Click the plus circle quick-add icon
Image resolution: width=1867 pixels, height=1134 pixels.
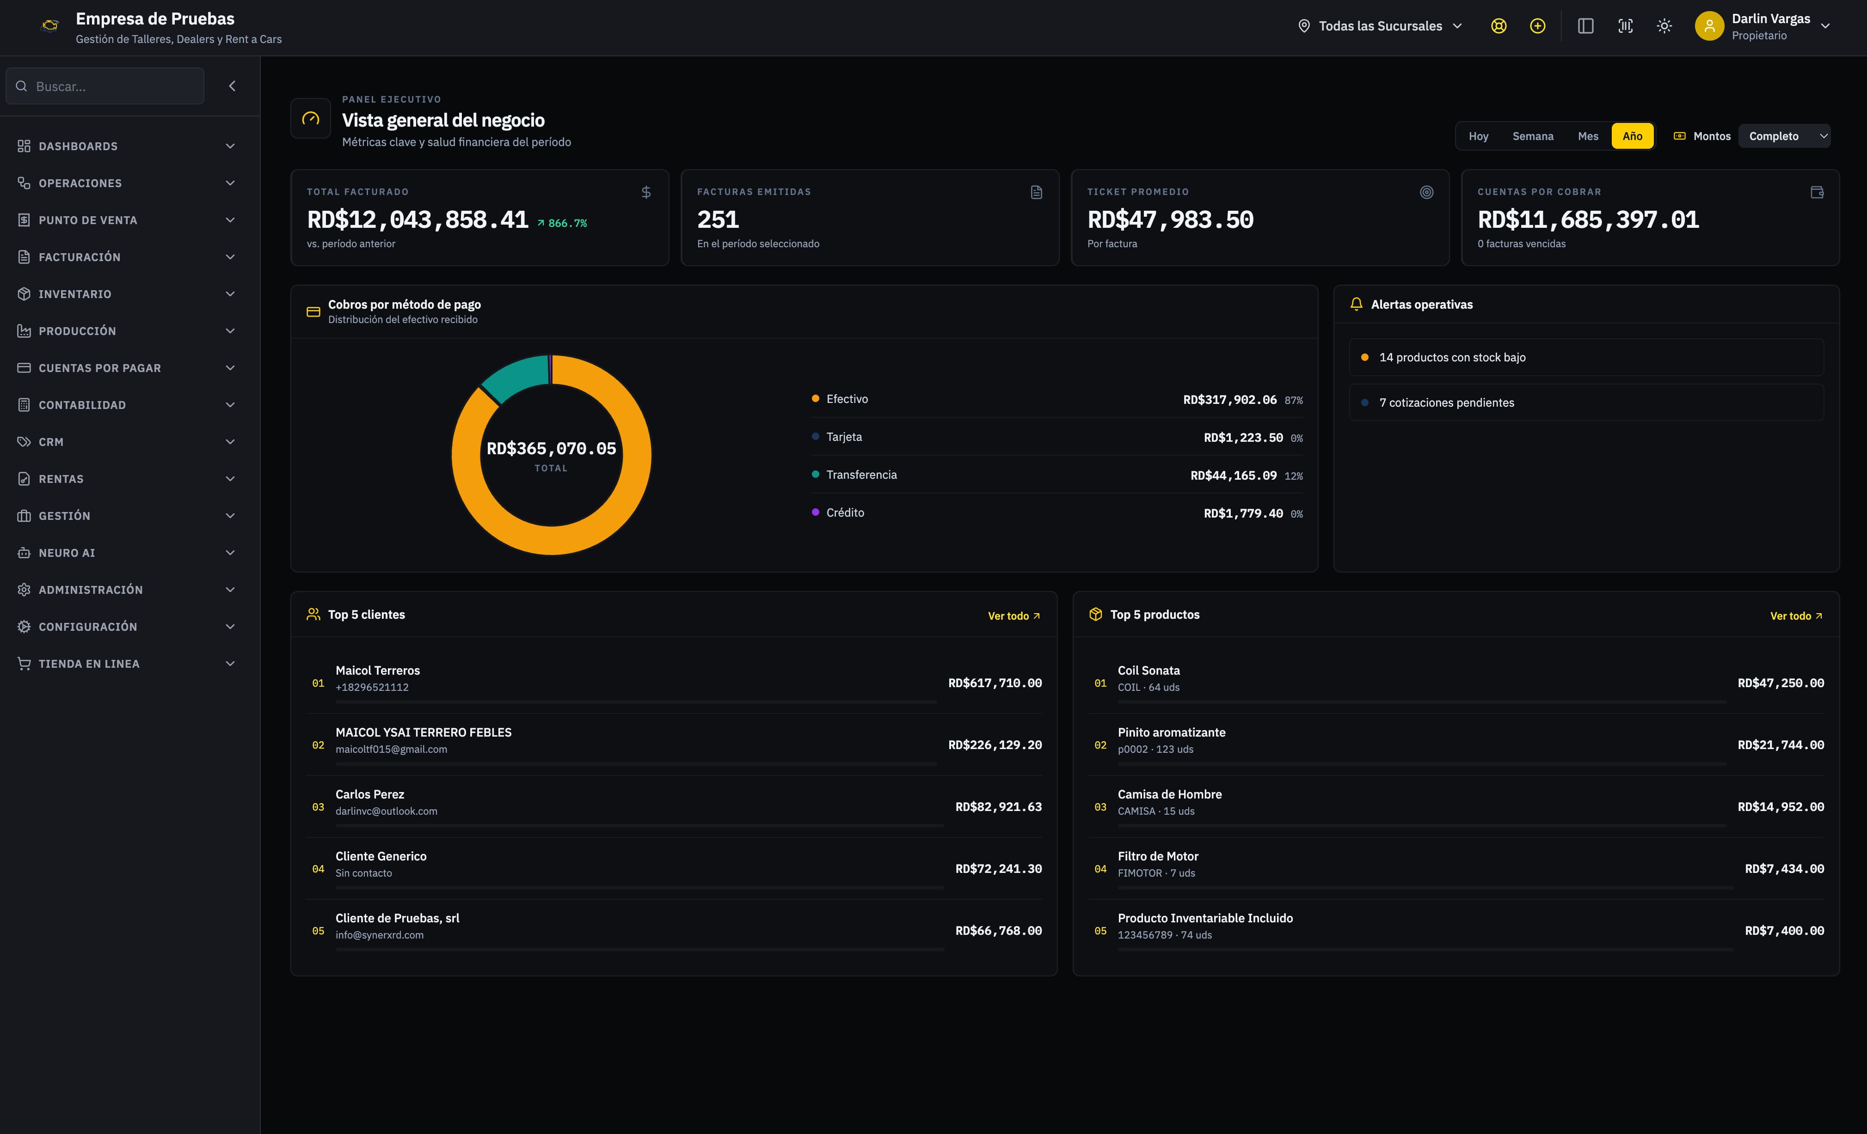pyautogui.click(x=1537, y=26)
